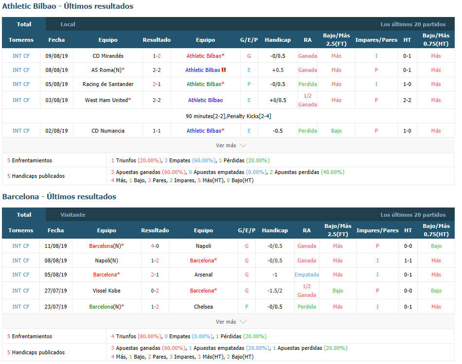The width and height of the screenshot is (462, 364).
Task: Click the Fecha header in the Barcelona table
Action: pos(56,230)
